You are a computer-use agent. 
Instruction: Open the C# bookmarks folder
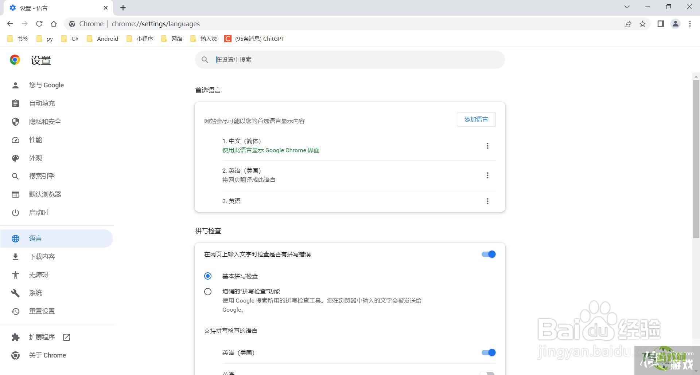coord(70,39)
